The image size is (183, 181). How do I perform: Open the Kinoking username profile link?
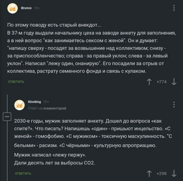34,102
